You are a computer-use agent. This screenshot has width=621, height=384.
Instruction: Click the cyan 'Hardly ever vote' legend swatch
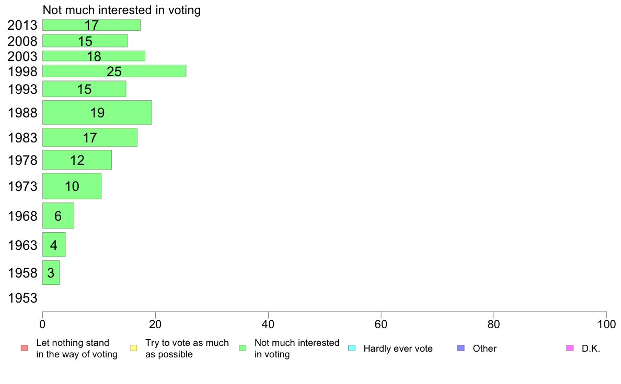pyautogui.click(x=352, y=348)
